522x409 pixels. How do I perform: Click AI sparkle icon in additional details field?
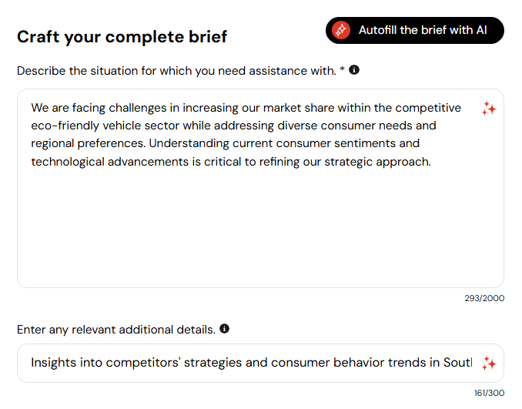489,363
